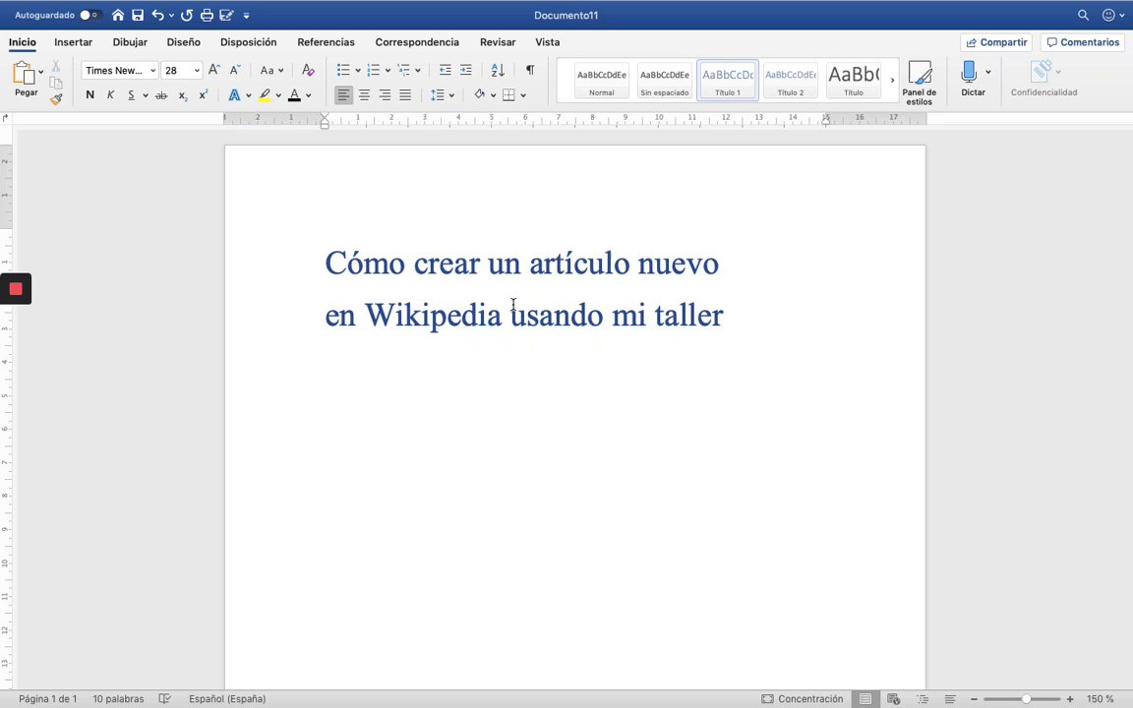Viewport: 1133px width, 708px height.
Task: Toggle bold formatting with the N button
Action: pos(89,95)
